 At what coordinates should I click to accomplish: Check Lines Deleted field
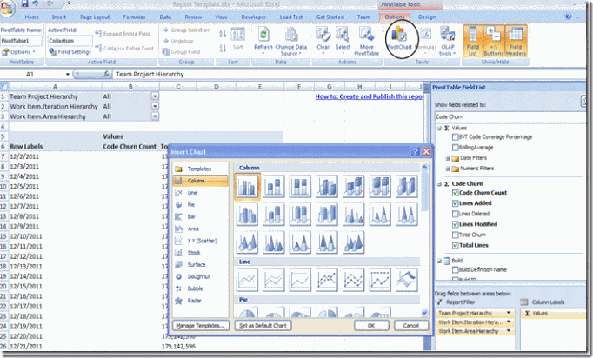click(x=456, y=214)
